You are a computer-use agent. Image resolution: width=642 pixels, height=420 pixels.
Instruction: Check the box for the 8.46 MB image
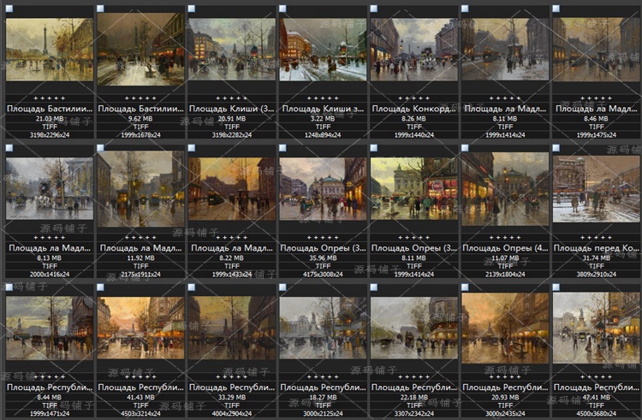556,9
